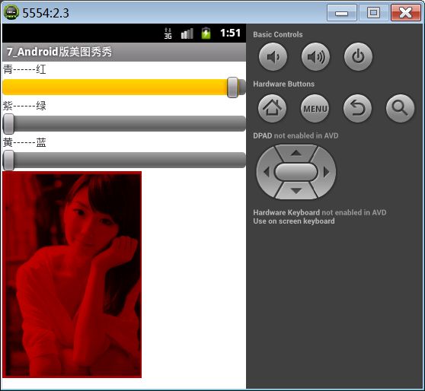Click the Basic Controls heading
The width and height of the screenshot is (425, 391).
[278, 34]
